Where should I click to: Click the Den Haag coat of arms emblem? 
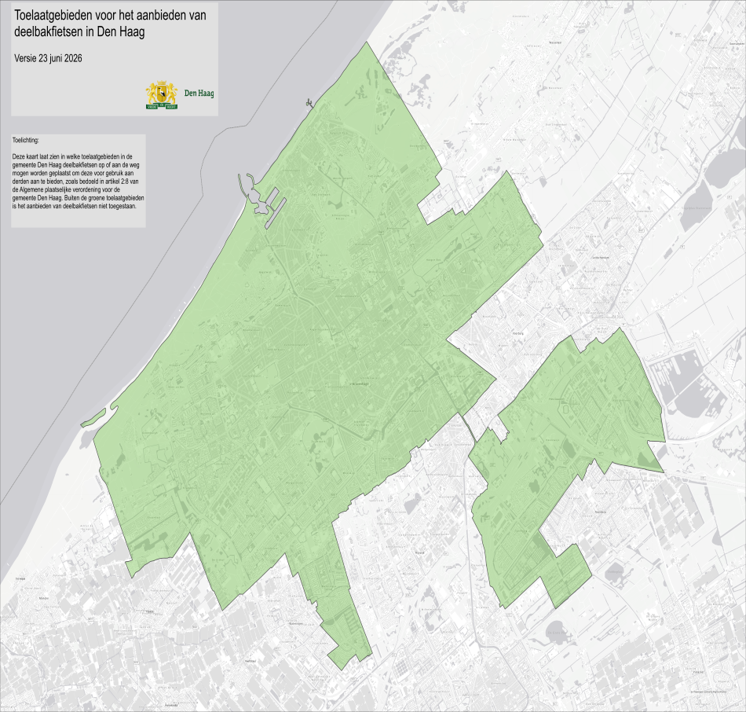point(162,95)
